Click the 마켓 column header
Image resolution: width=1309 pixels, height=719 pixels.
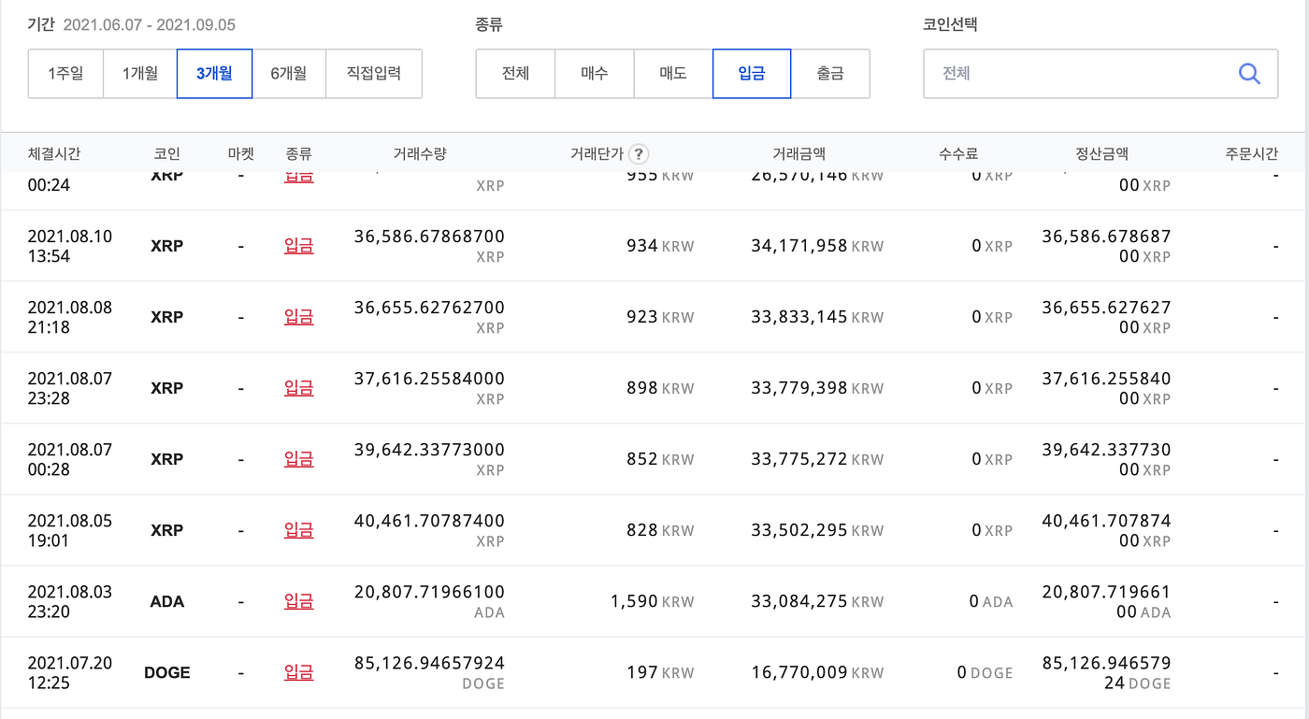(x=240, y=154)
